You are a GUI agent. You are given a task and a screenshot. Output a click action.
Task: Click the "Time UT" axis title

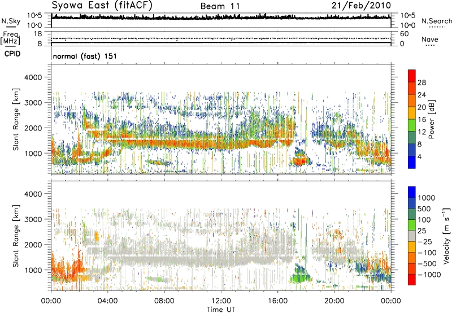(221, 310)
